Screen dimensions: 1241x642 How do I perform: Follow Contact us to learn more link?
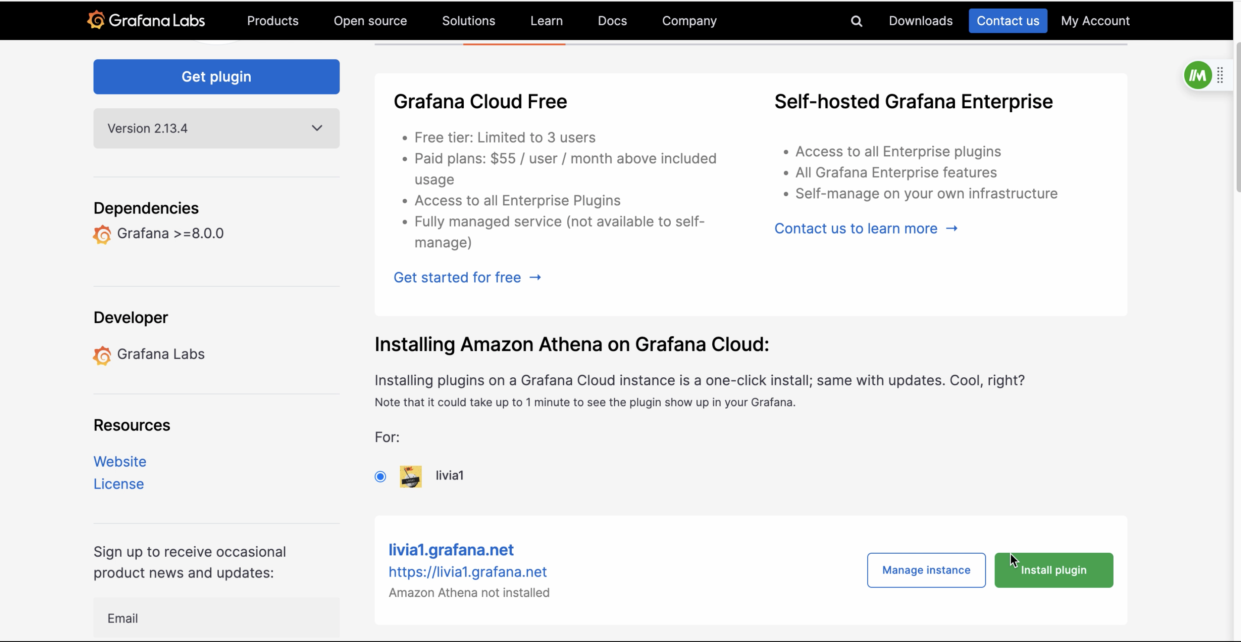tap(866, 228)
